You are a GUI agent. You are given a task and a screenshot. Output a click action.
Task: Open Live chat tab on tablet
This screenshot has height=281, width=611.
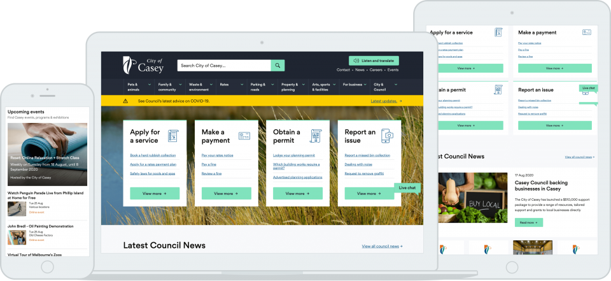[x=588, y=88]
